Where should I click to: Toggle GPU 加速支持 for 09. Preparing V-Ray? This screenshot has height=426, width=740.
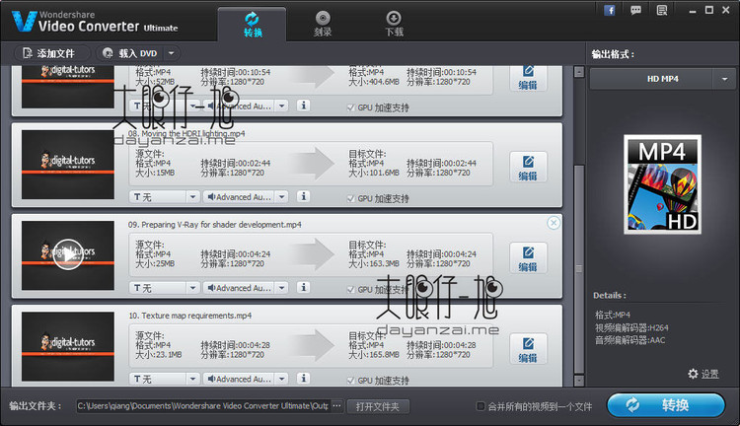click(350, 290)
